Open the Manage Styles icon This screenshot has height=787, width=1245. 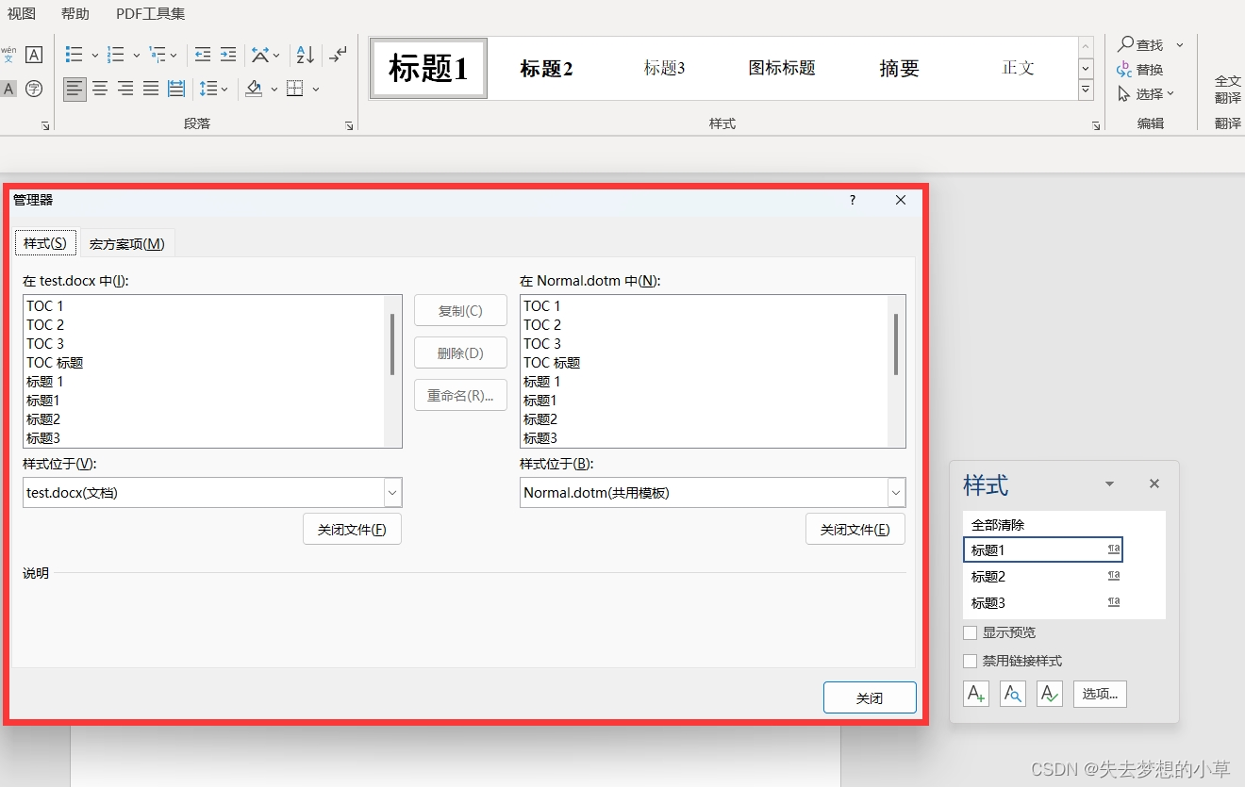click(x=1050, y=695)
